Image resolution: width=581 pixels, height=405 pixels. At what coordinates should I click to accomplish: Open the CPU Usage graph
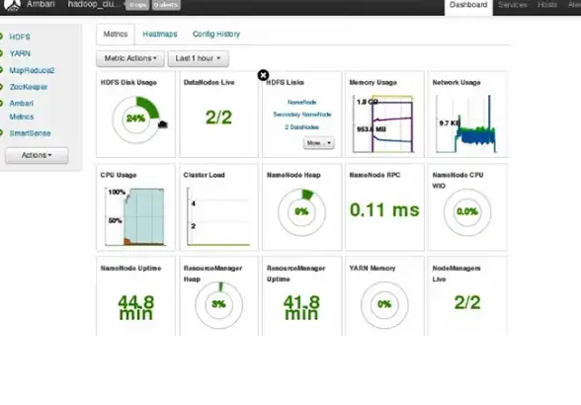134,216
